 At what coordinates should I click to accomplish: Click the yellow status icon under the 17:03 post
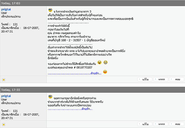(4, 80)
